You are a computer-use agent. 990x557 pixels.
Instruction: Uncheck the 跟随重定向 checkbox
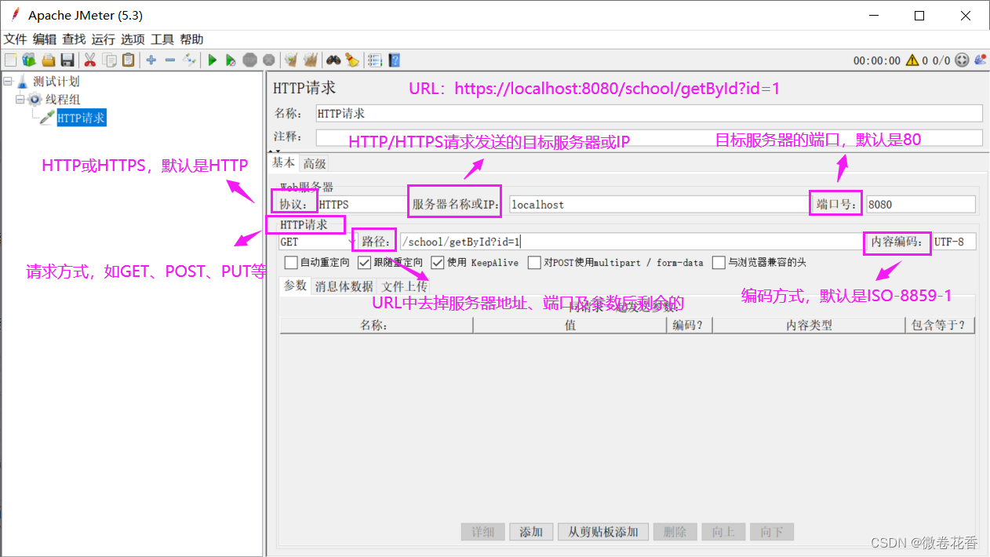coord(364,263)
